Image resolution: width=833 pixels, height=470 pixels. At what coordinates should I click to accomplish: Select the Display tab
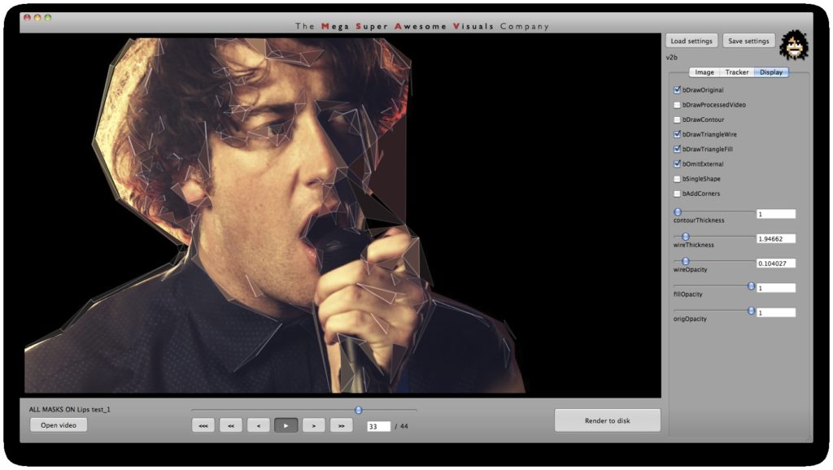(x=771, y=72)
